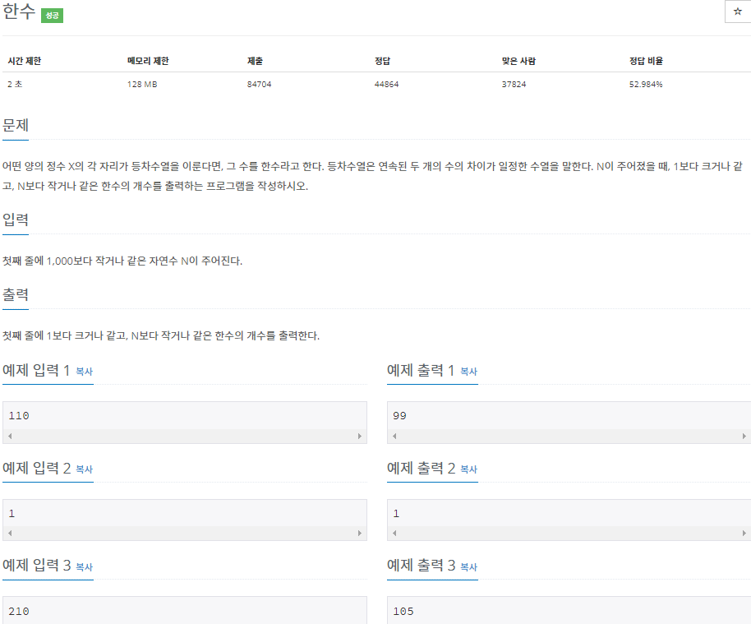This screenshot has width=751, height=624.
Task: Copy 예제 출력 1 via 복사 link
Action: tap(469, 372)
